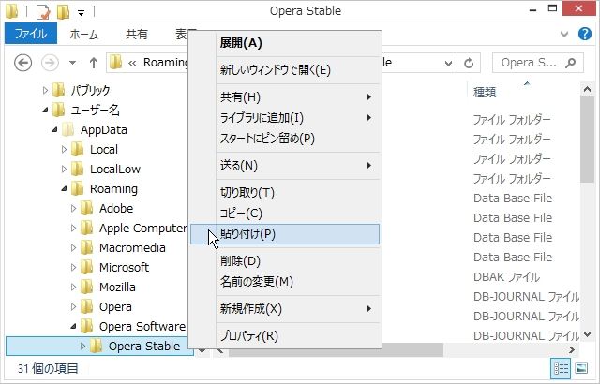
Task: Click the search magnifier icon
Action: tap(571, 63)
